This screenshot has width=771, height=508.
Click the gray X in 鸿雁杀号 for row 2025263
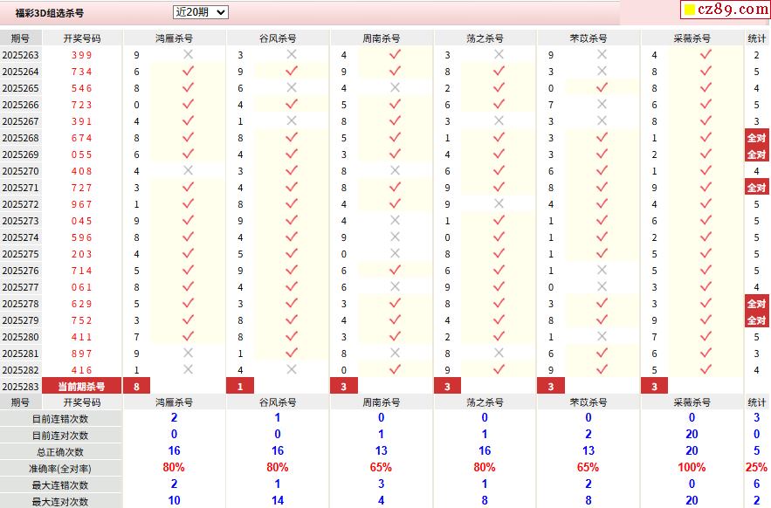[x=188, y=55]
